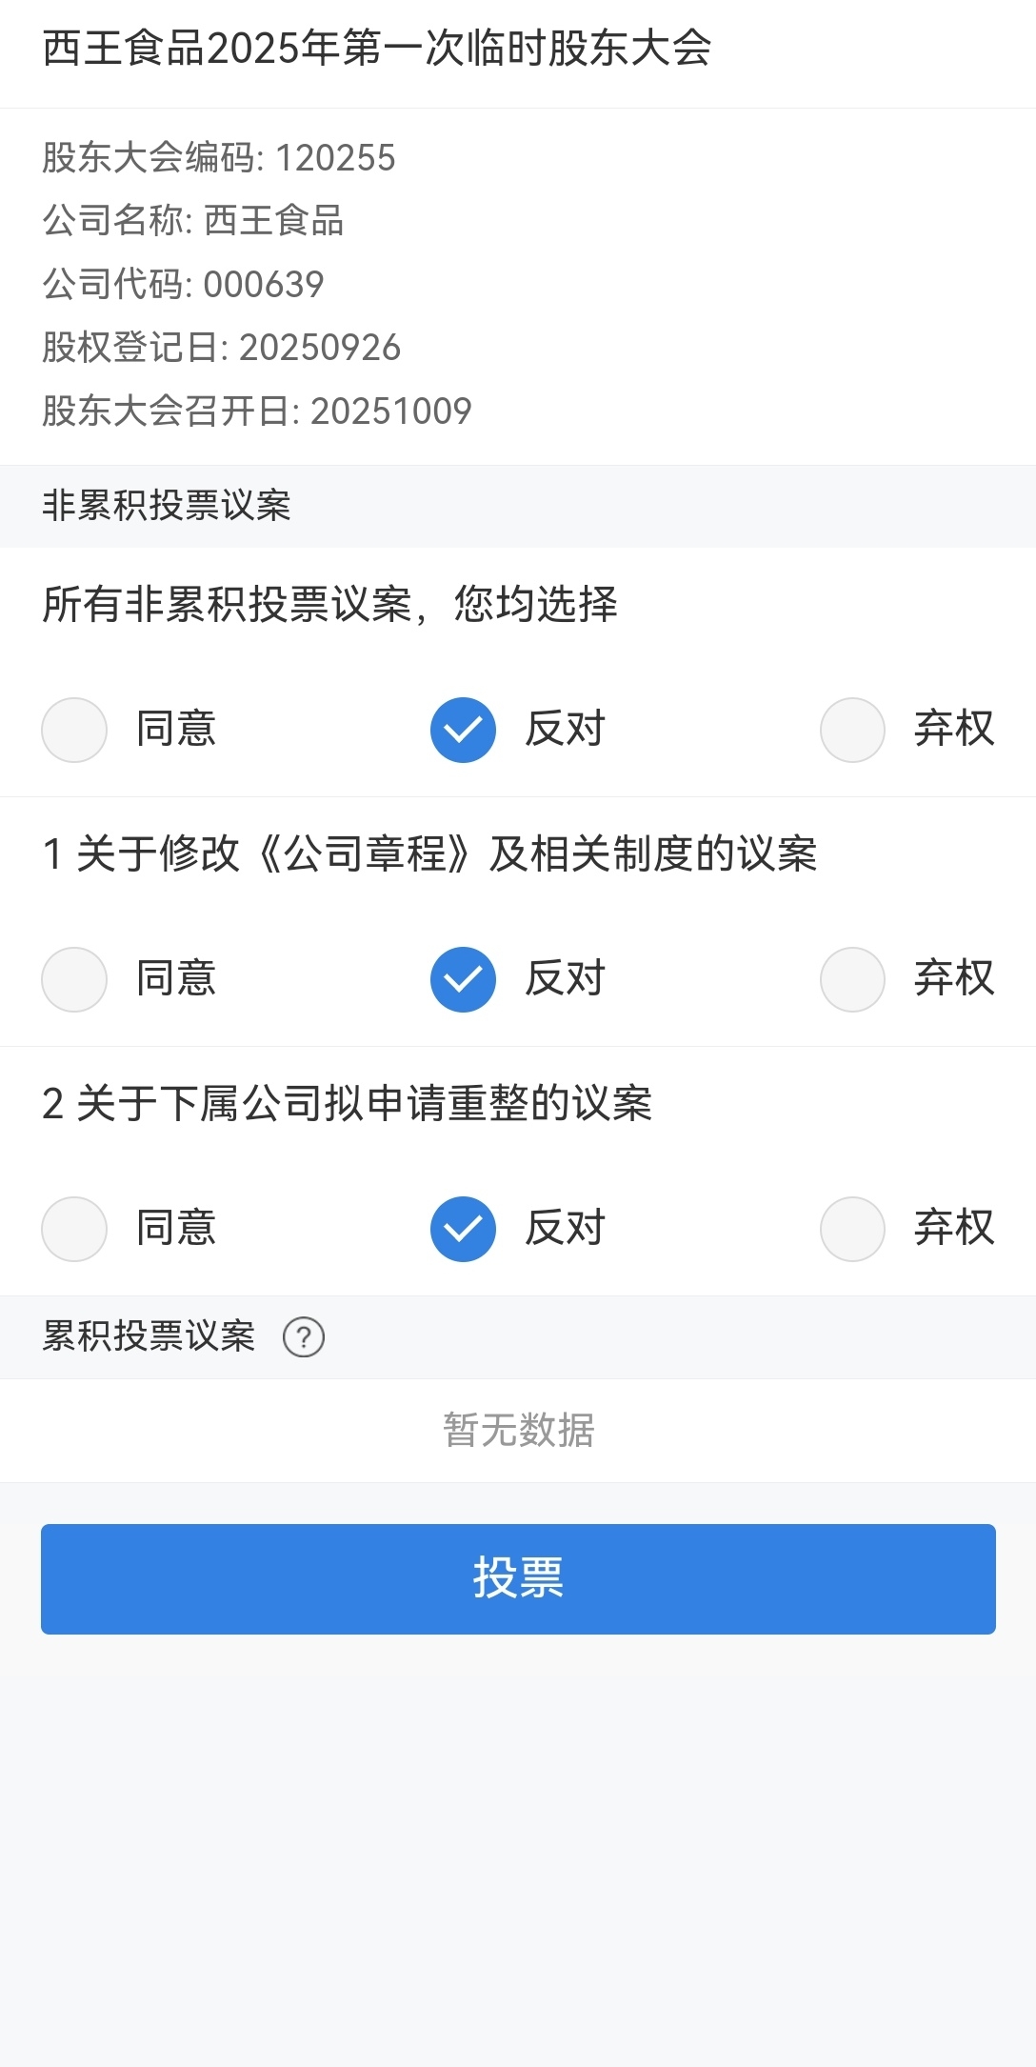Screen dimensions: 1036x2067
Task: Choose 反对 for proposal 1 公司章程
Action: (x=463, y=980)
